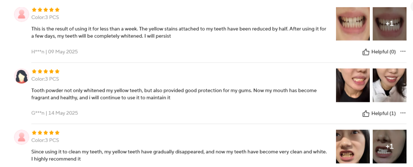The width and height of the screenshot is (413, 167).
Task: Click thumbs-up icon on G***n's review
Action: point(366,113)
